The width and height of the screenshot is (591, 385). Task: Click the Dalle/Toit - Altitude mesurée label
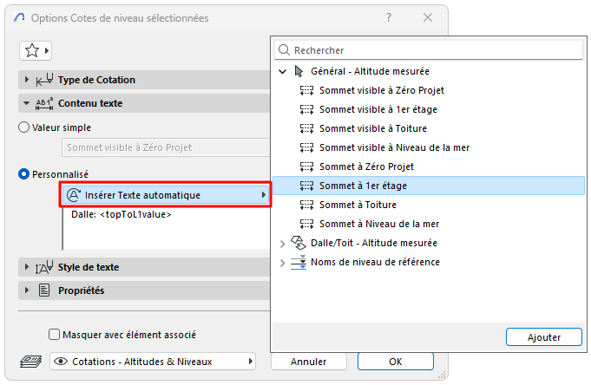coord(374,243)
